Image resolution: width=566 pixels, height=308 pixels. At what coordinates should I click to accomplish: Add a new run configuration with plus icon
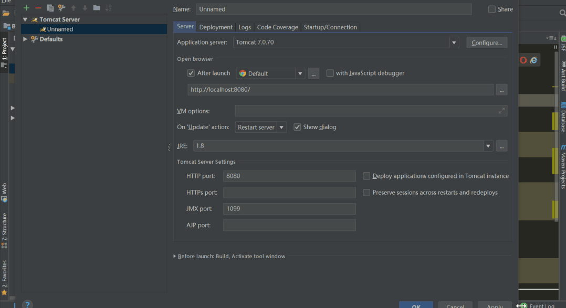pos(26,8)
